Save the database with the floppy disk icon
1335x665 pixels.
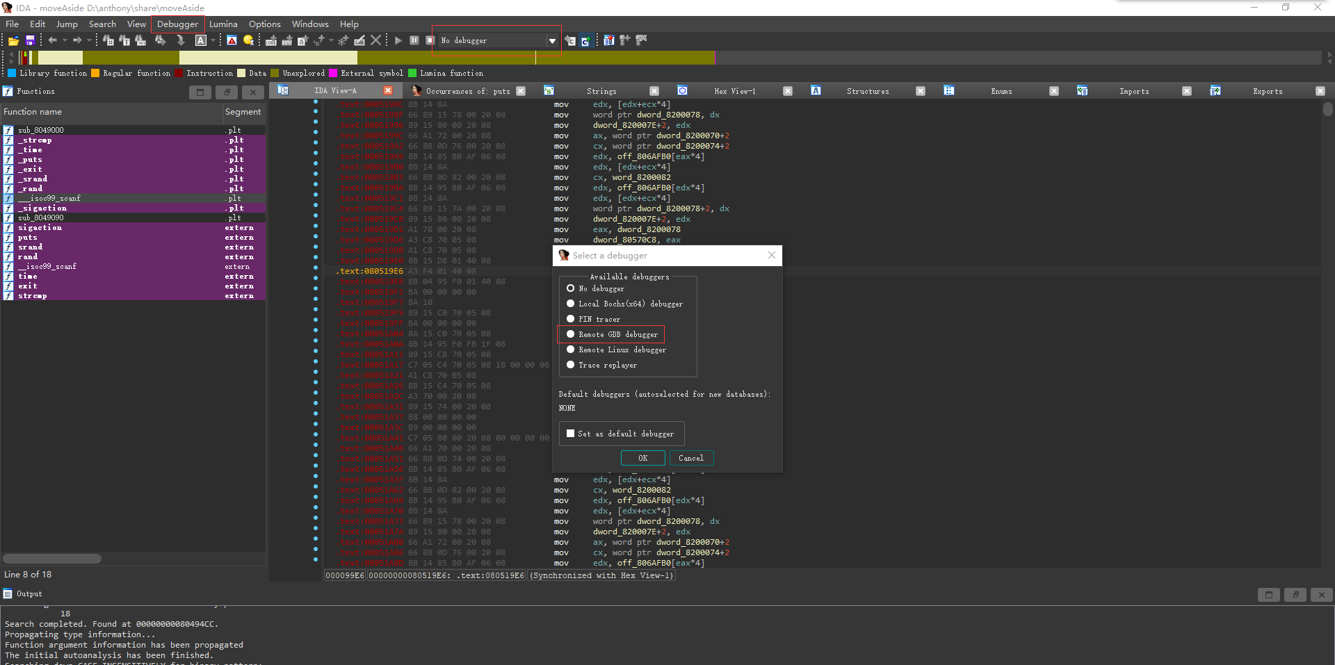click(30, 40)
